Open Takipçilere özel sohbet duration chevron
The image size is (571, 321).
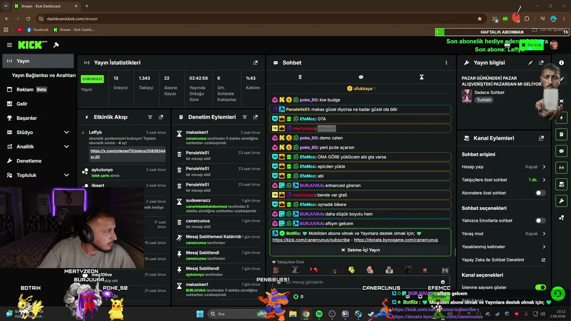point(544,180)
